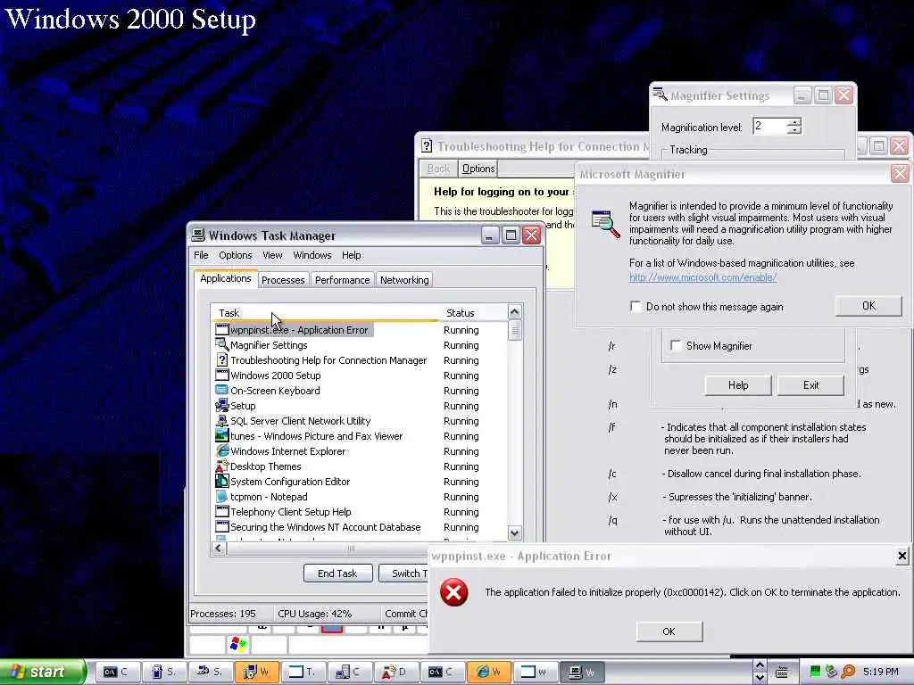Select the wpnpinst.exe Application Error task icon
Screen dimensions: 914x685
[222, 330]
